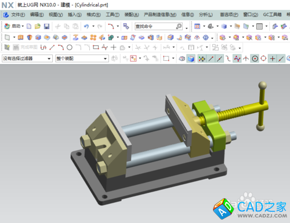
Task: Select the Point plus sketch tool
Action: point(114,47)
